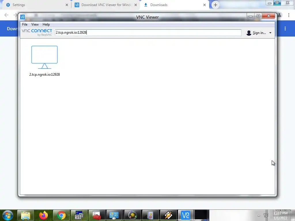295x221 pixels.
Task: Click the network tray icon
Action: coord(266,215)
